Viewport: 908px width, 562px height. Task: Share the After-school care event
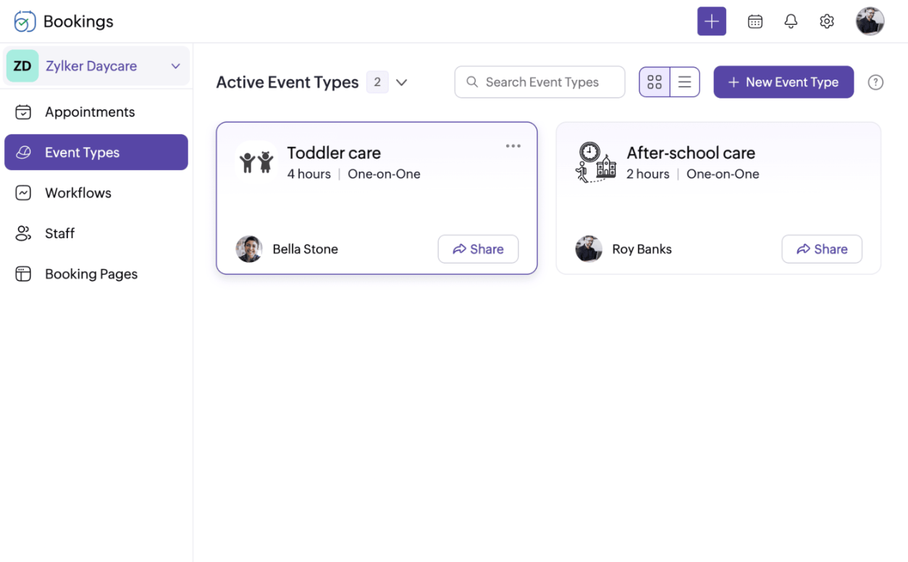coord(822,249)
